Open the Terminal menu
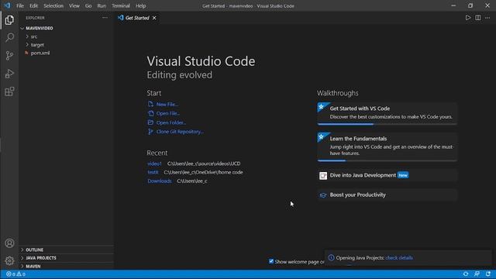 click(x=121, y=5)
